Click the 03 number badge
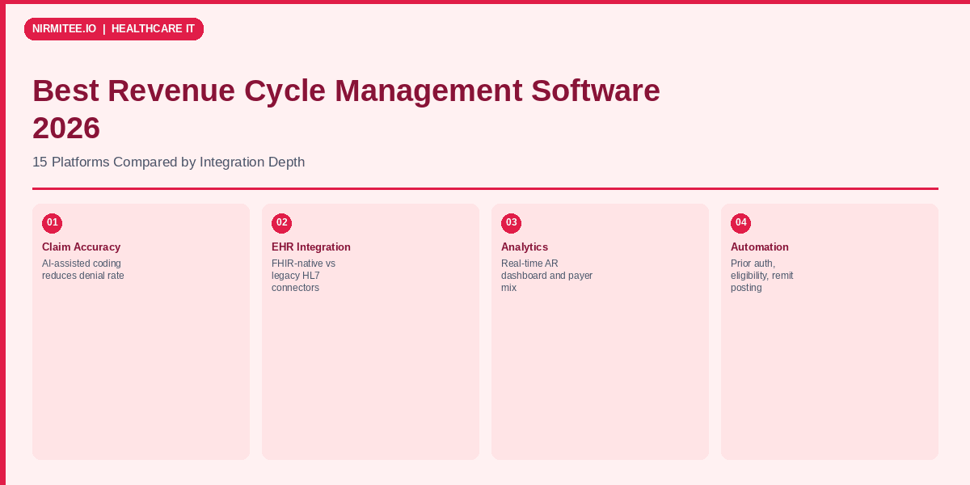The image size is (970, 485). coord(511,223)
